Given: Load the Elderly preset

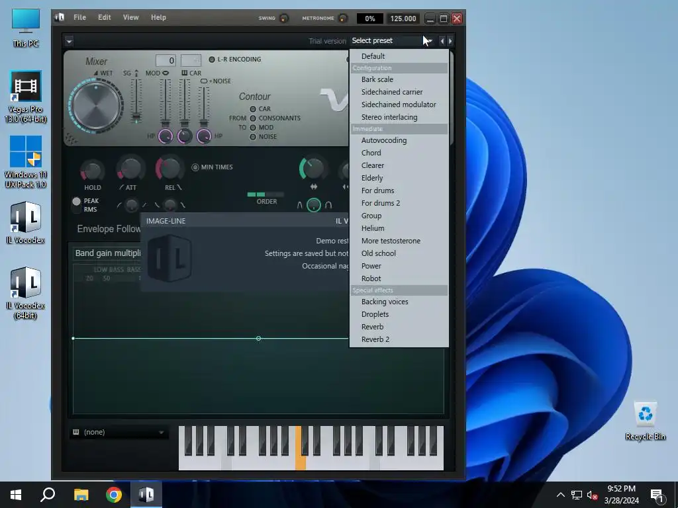Looking at the screenshot, I should click(399, 178).
